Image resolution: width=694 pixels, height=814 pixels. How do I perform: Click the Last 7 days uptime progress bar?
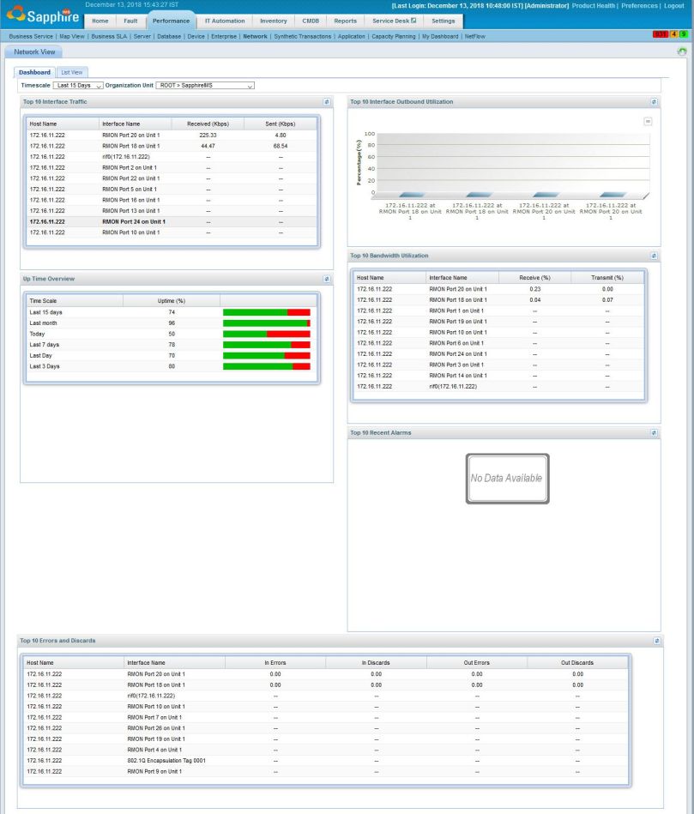(266, 344)
